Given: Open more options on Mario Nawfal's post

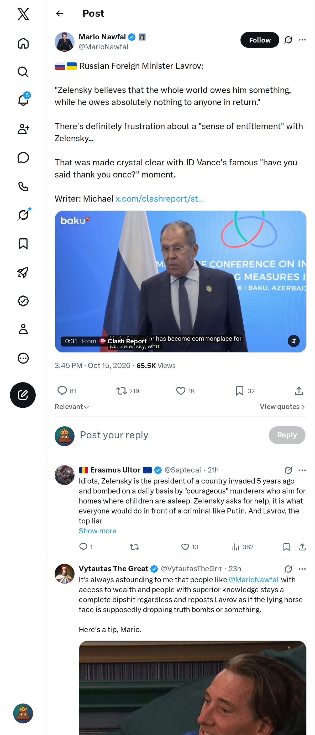Looking at the screenshot, I should pos(302,40).
